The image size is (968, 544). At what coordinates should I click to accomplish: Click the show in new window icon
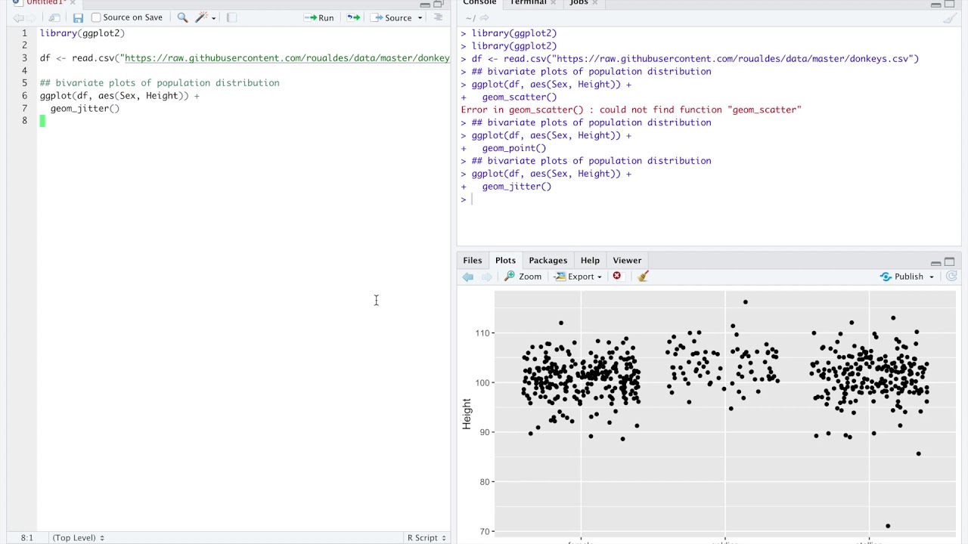tap(54, 17)
